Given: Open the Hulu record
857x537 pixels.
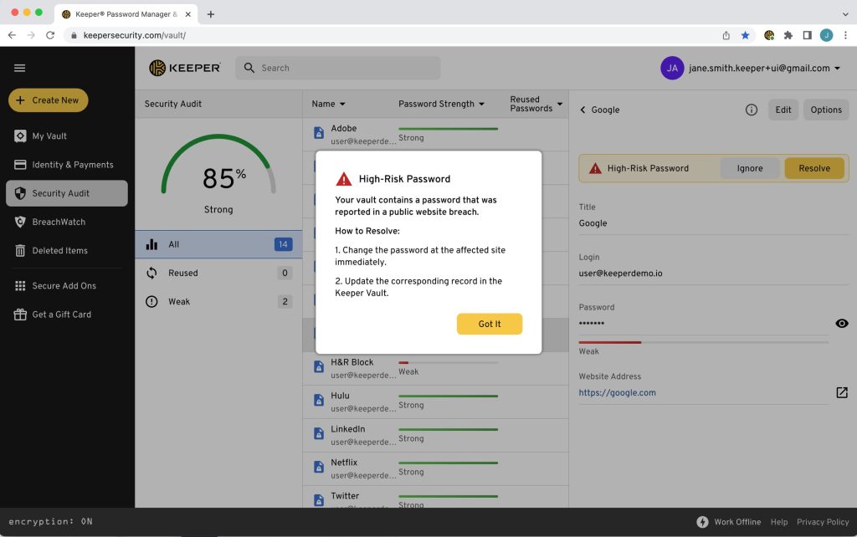Looking at the screenshot, I should coord(435,401).
